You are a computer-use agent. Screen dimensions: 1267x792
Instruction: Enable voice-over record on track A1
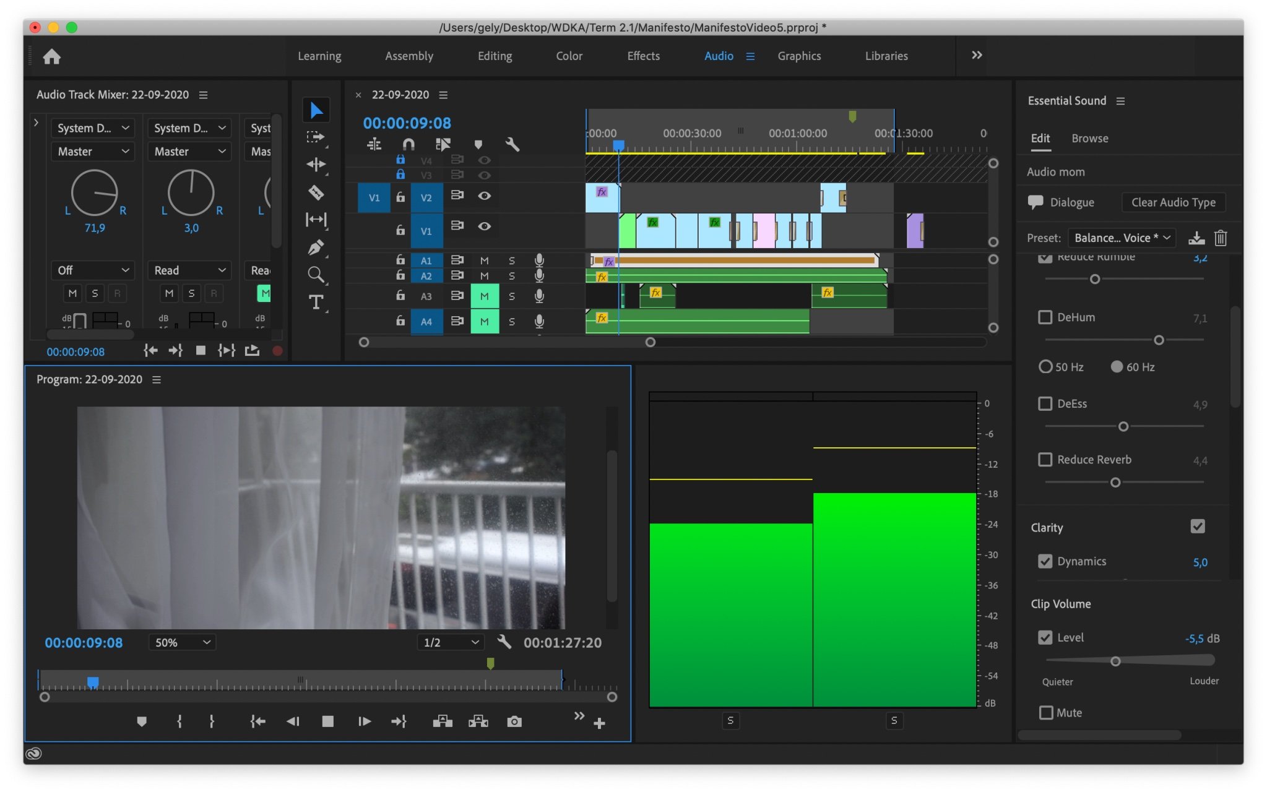click(539, 260)
